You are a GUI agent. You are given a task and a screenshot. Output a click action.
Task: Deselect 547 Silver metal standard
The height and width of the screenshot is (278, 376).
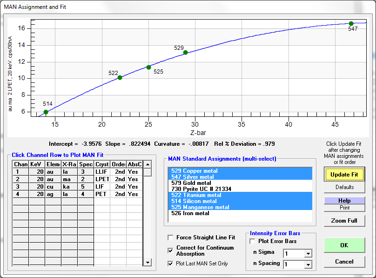coord(192,177)
